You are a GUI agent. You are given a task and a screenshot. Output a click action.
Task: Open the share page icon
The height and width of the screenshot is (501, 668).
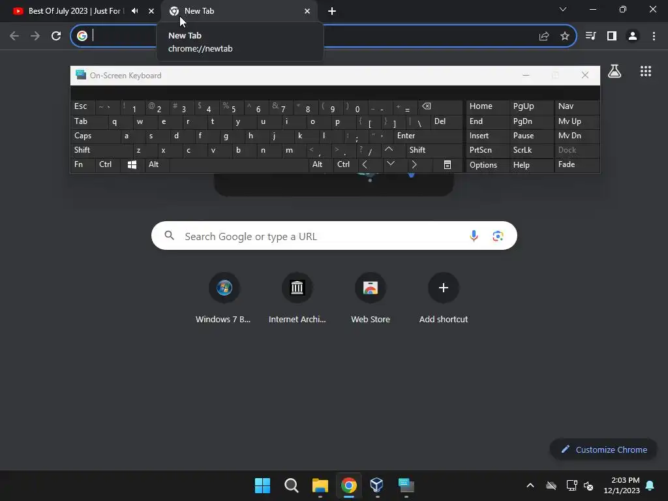click(544, 37)
